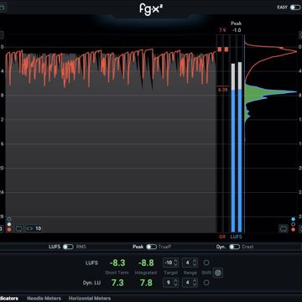Screen dimensions: 302x302
Task: Click the history width arrows icon
Action: 29,229
